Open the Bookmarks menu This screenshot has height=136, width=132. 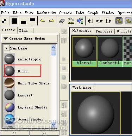46,13
